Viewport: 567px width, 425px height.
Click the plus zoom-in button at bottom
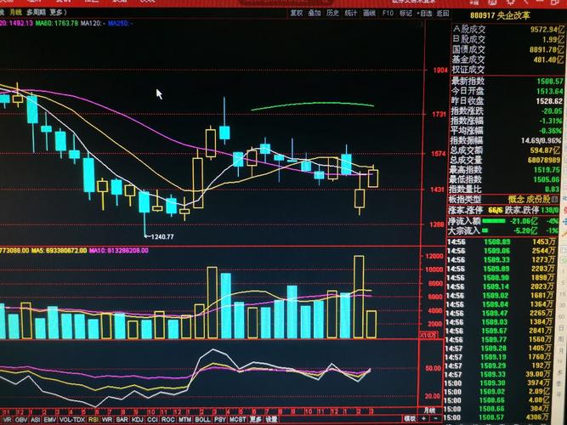[x=423, y=418]
